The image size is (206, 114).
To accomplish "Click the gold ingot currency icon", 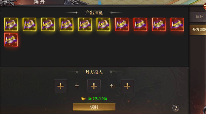I will (83, 99).
